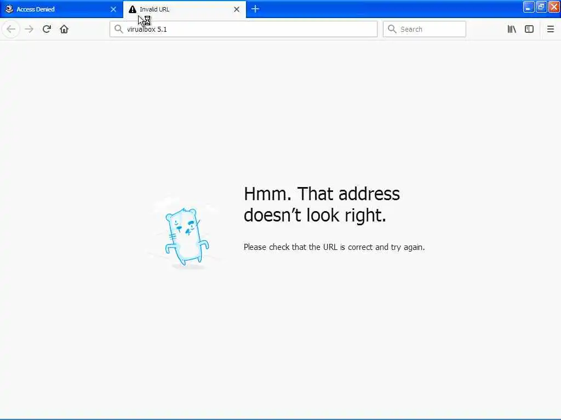Click the address bar containing virualbox 5.1

(x=243, y=29)
